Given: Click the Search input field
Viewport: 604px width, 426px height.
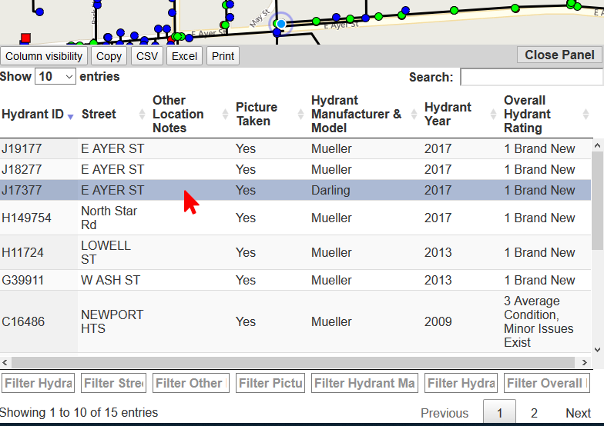Looking at the screenshot, I should [531, 77].
